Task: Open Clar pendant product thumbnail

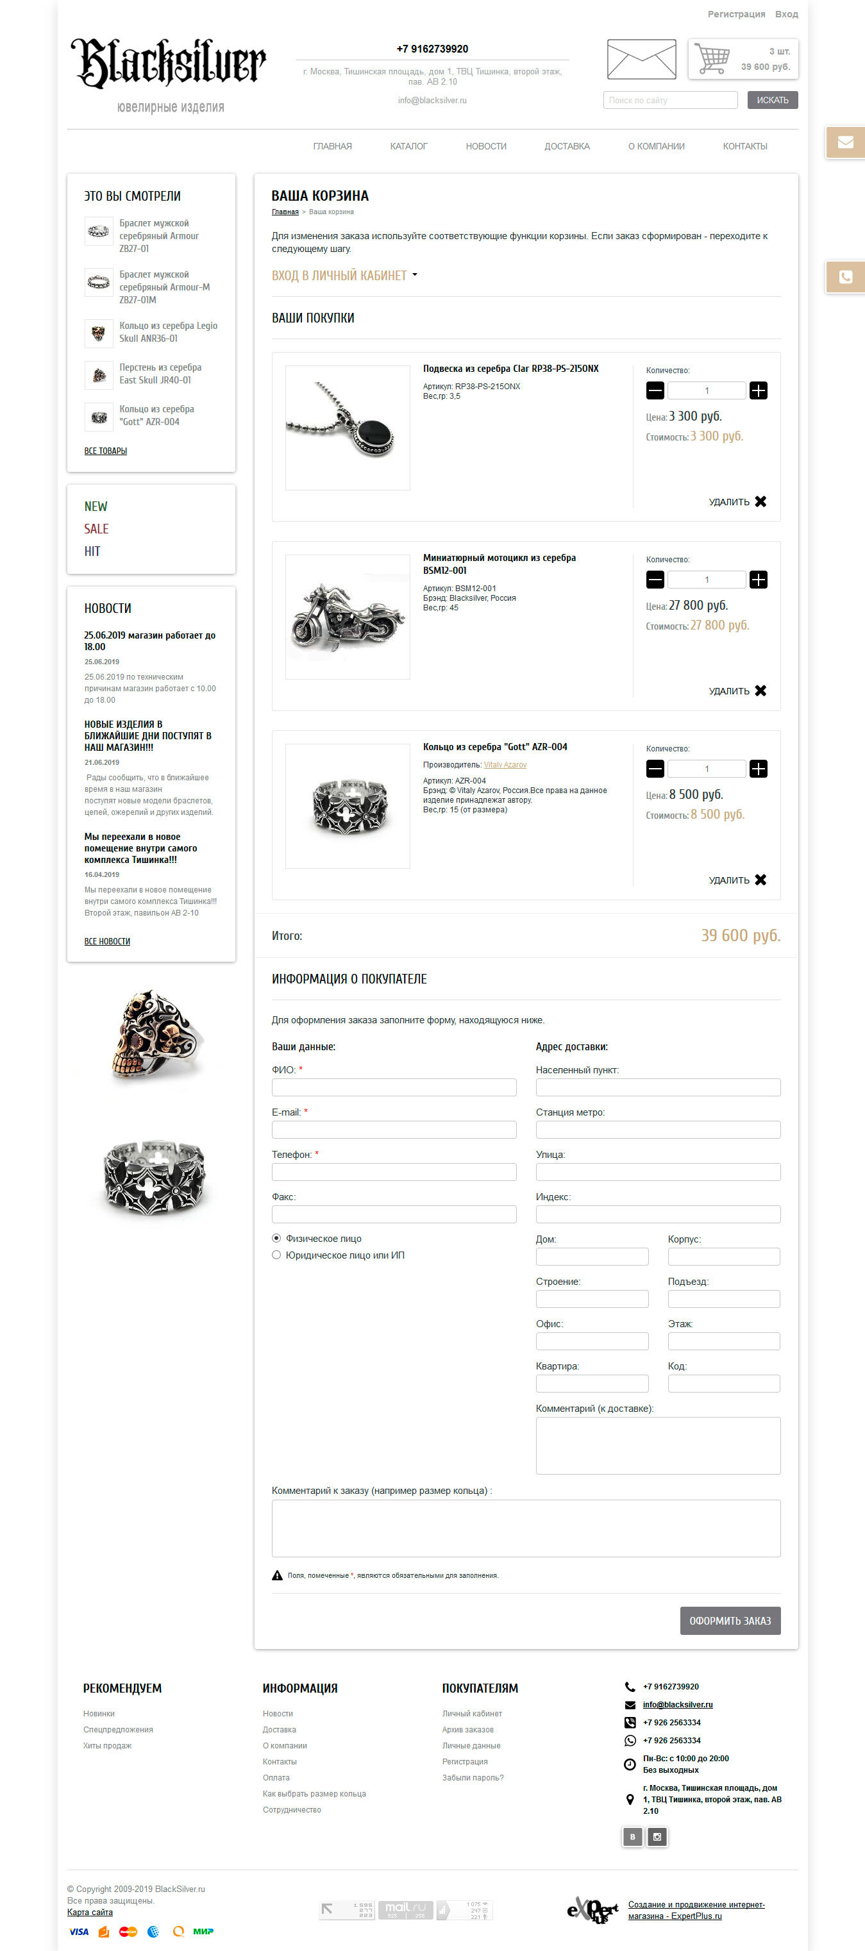Action: [x=348, y=428]
